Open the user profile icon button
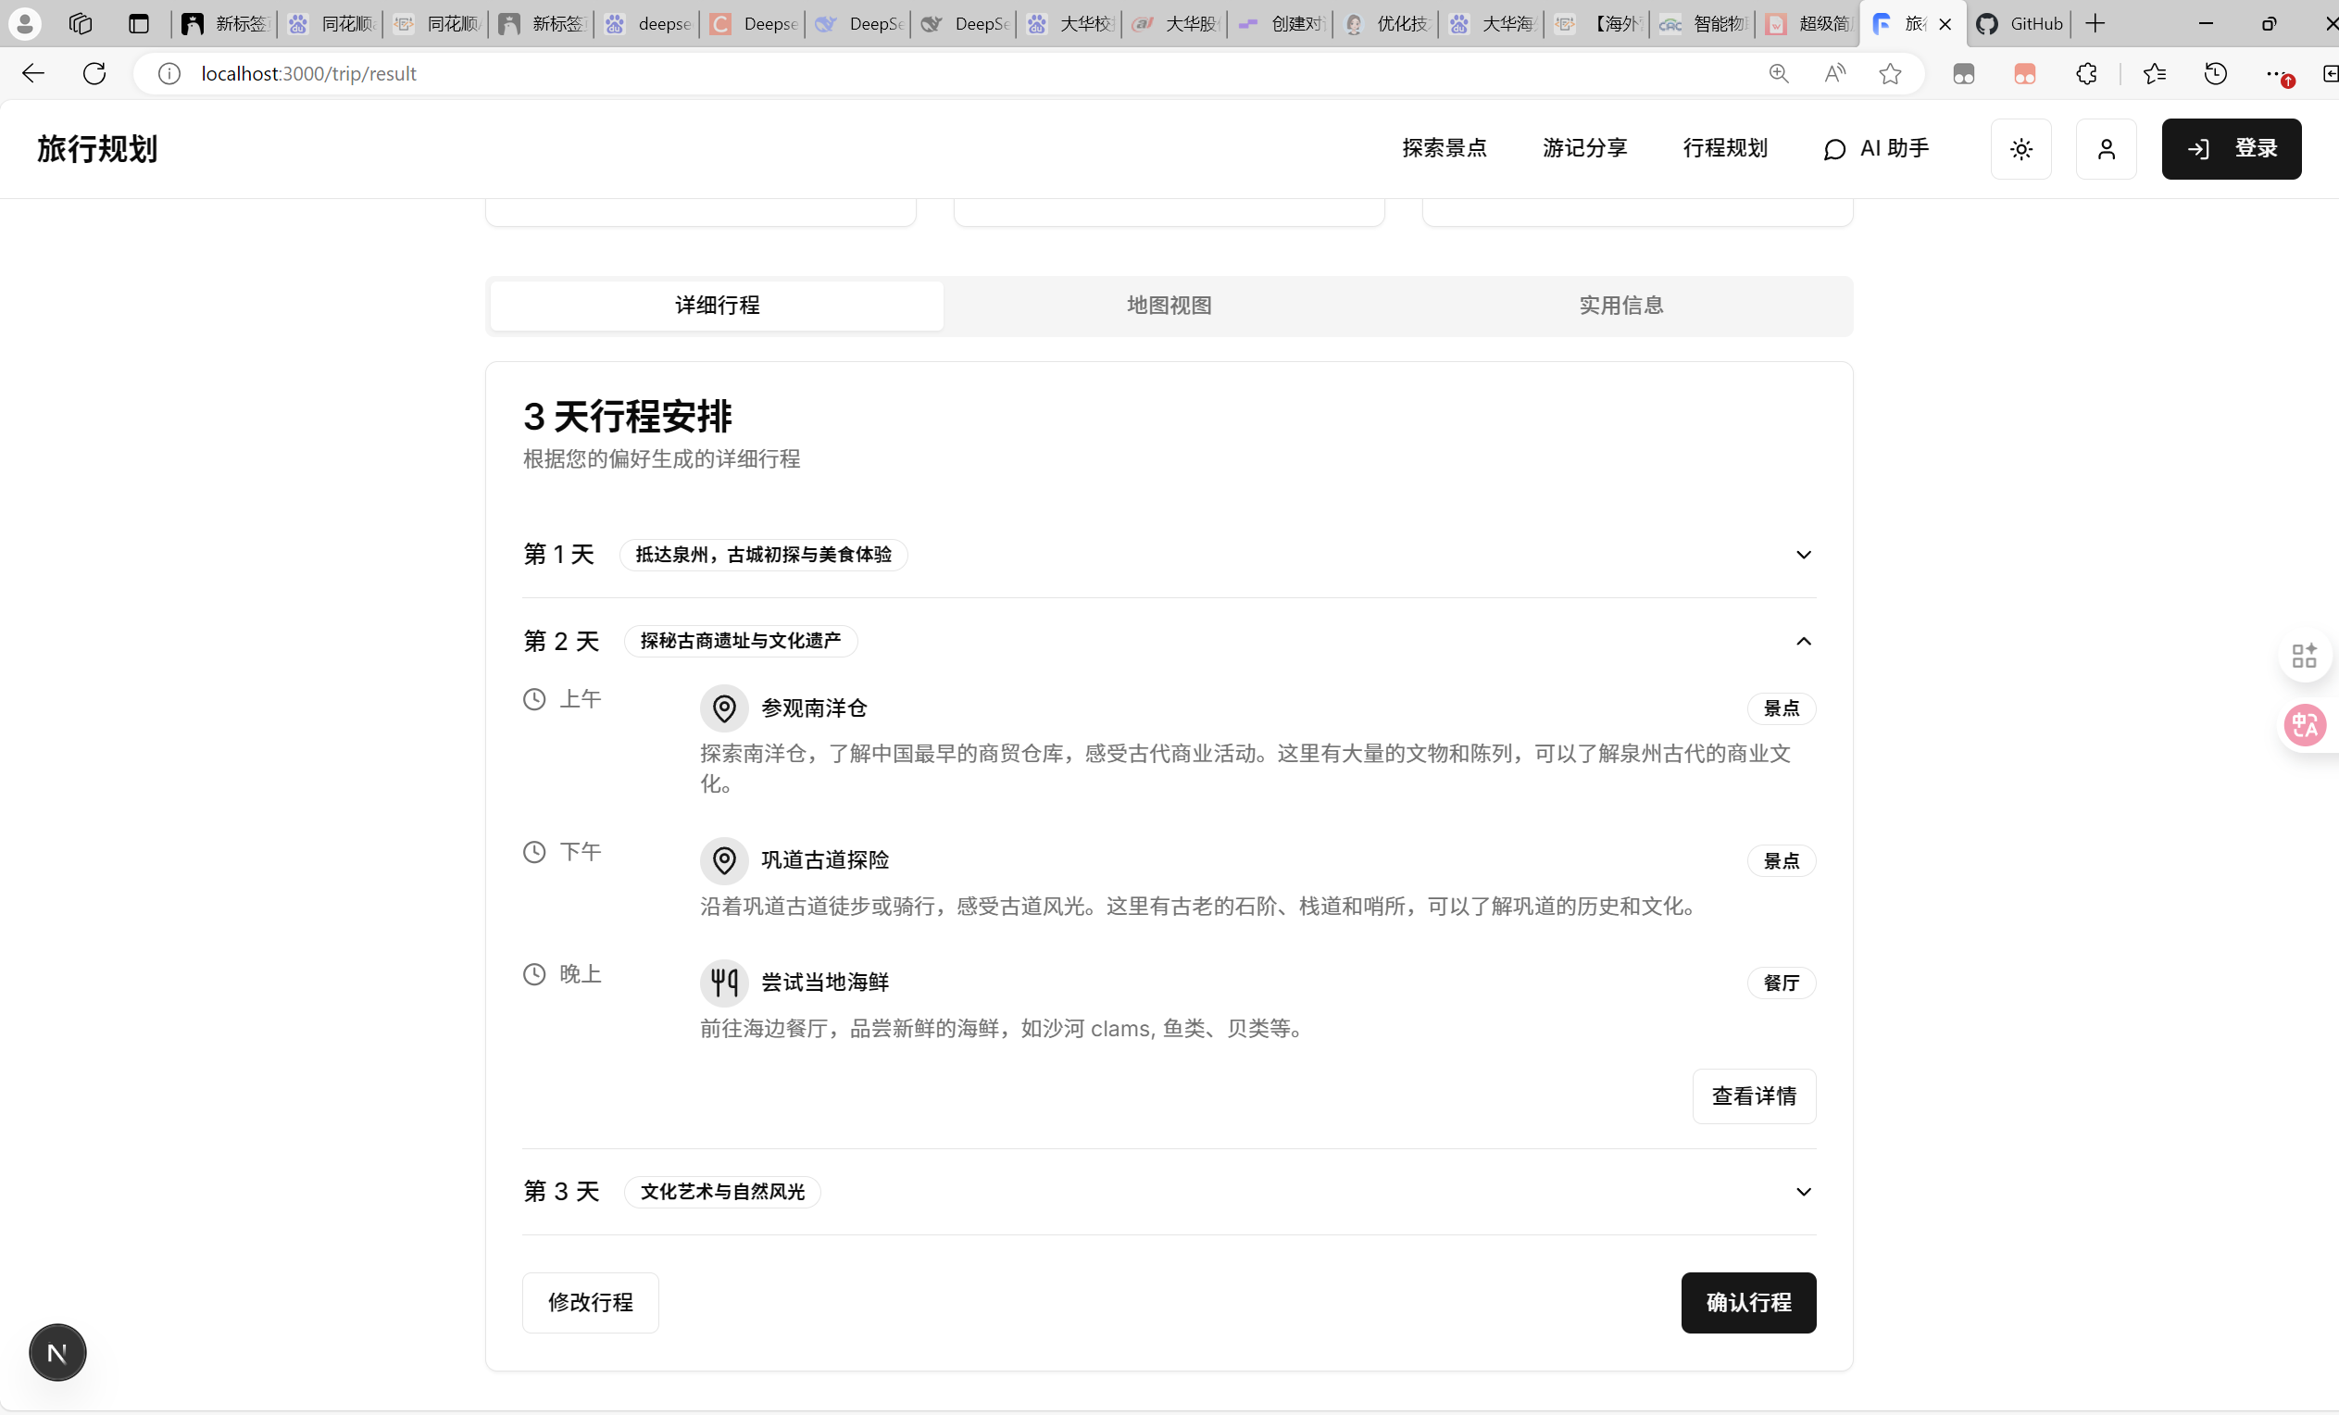Screen dimensions: 2339x1415 coord(2106,149)
